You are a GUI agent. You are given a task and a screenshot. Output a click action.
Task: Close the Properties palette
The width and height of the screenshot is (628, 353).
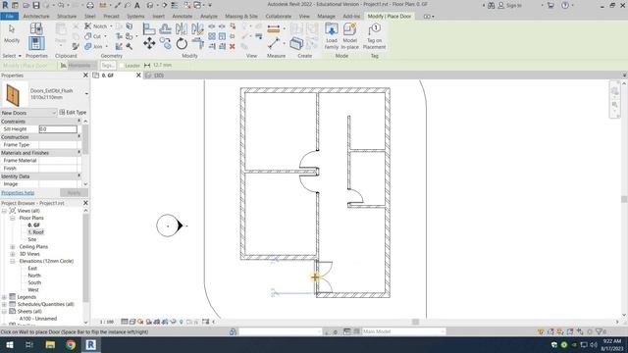coord(85,76)
